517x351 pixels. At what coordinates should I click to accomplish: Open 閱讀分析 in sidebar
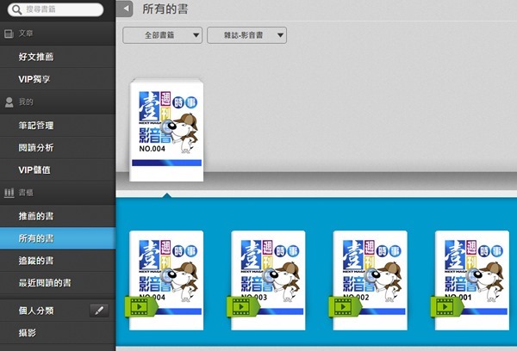click(x=58, y=147)
